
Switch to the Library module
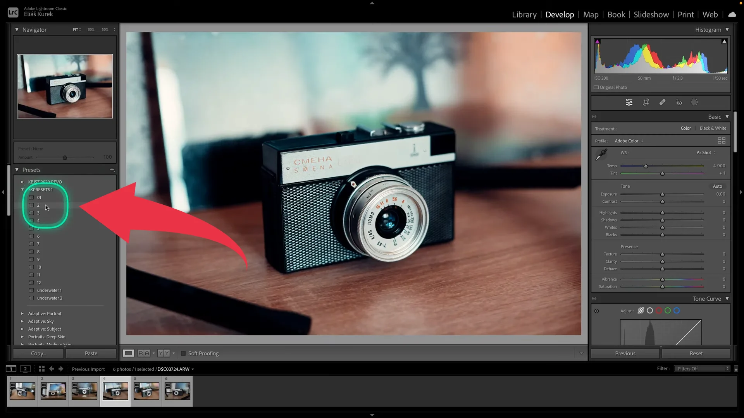tap(524, 14)
